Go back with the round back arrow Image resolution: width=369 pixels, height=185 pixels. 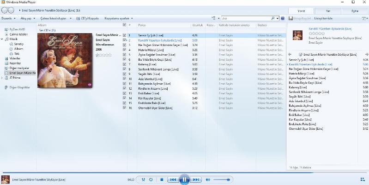(x=5, y=10)
